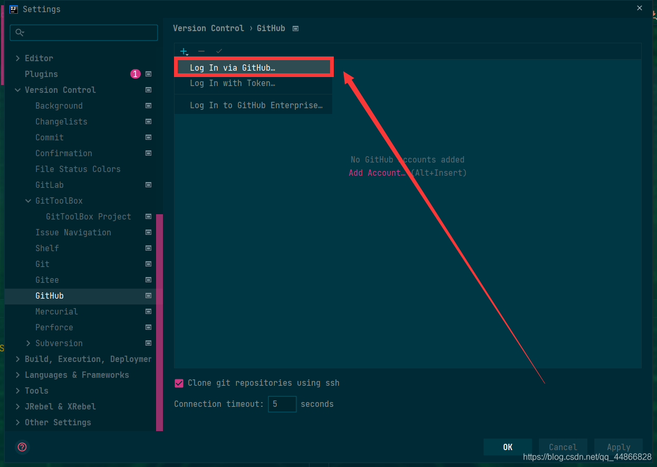Open the help question mark icon
Image resolution: width=657 pixels, height=467 pixels.
point(22,447)
